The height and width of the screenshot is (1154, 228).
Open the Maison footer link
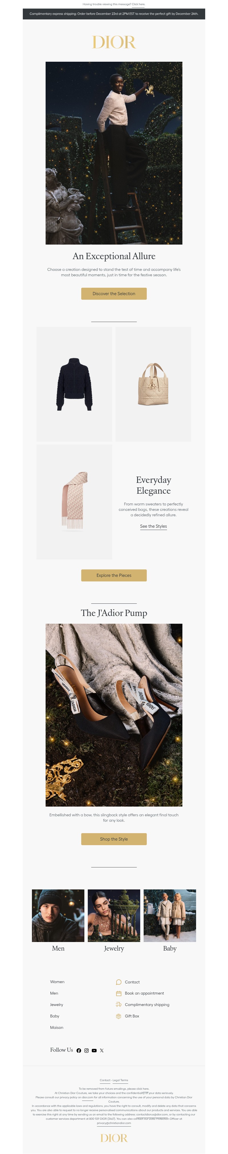[57, 1027]
